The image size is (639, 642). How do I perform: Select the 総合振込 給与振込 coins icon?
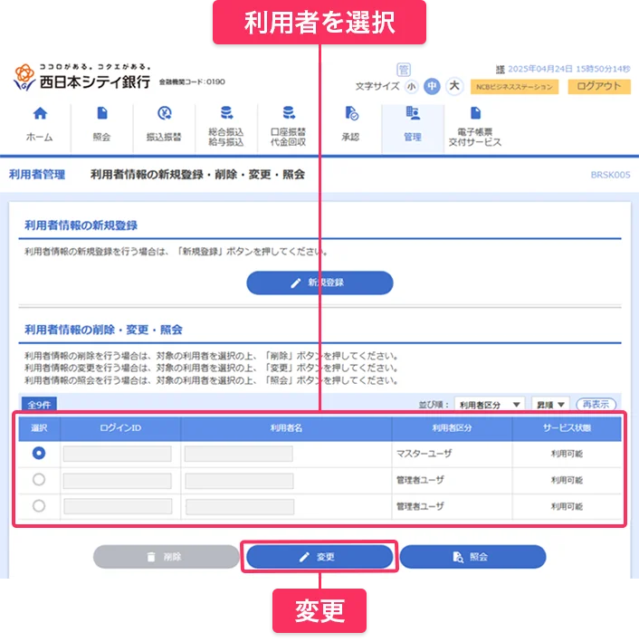click(226, 112)
